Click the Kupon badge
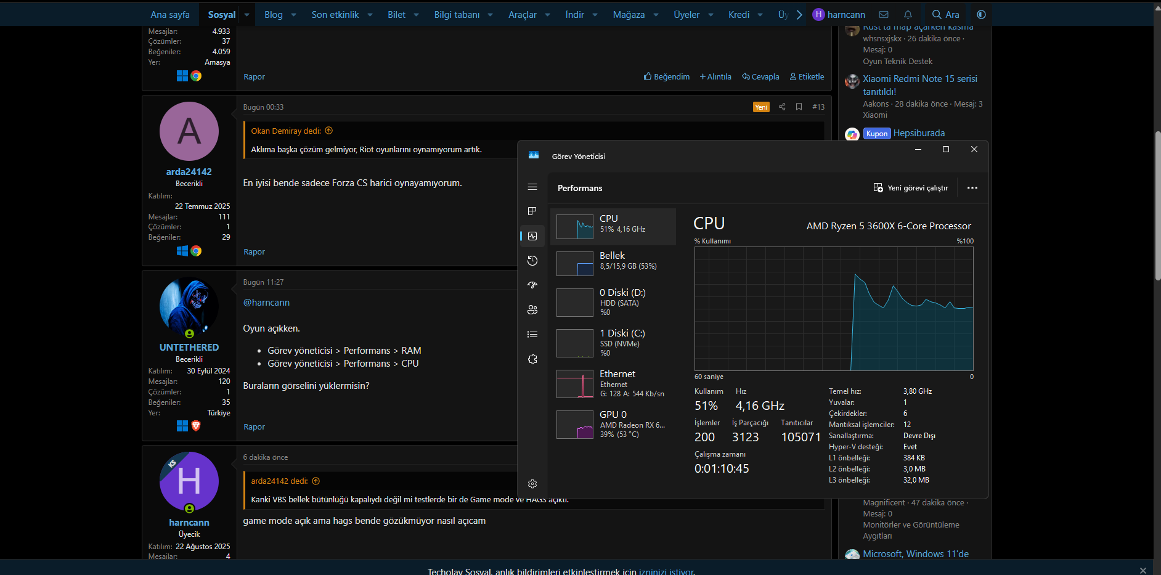 (x=877, y=134)
